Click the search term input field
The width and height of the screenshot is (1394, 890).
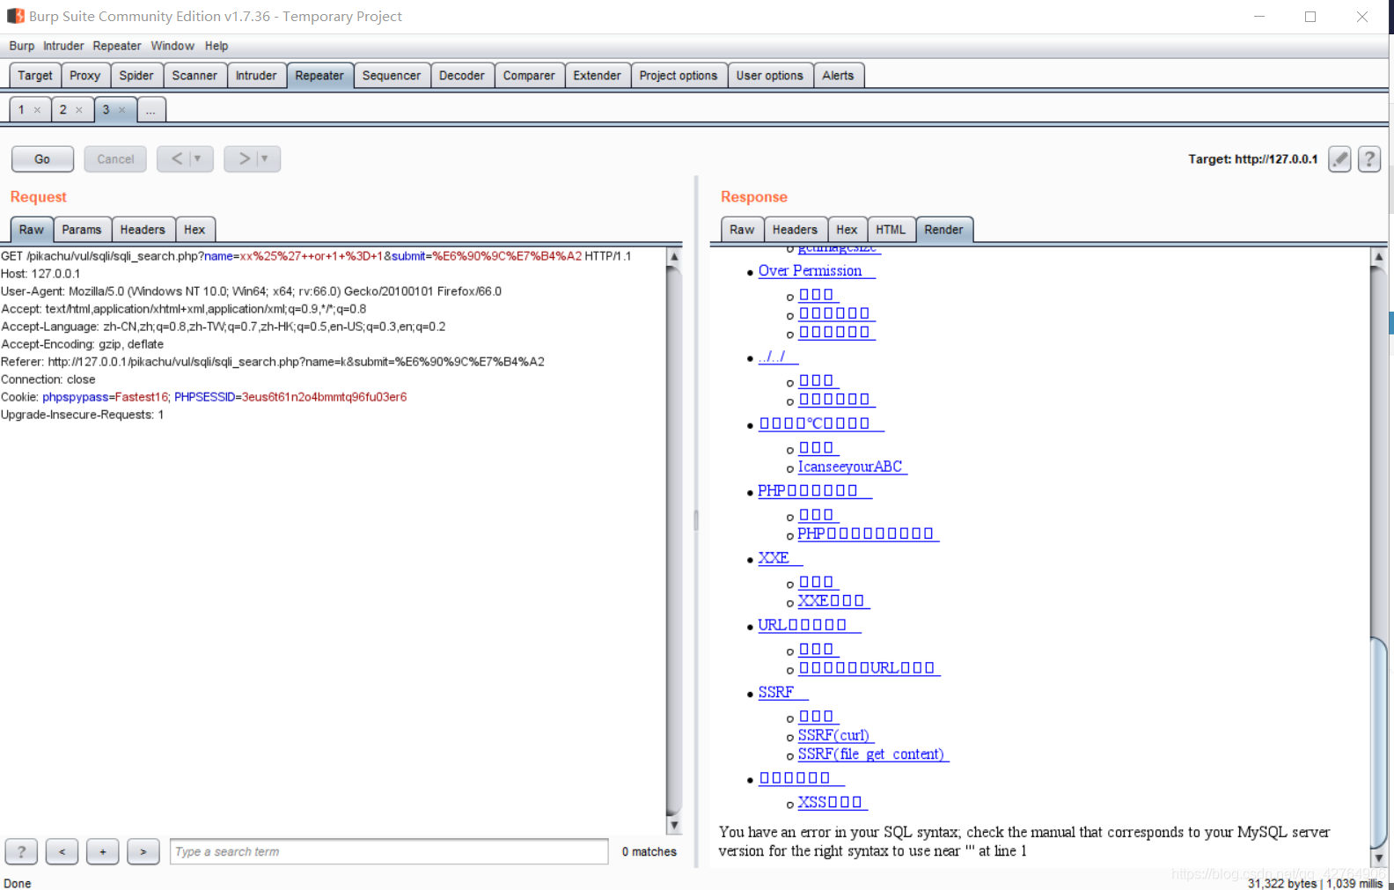(x=389, y=851)
